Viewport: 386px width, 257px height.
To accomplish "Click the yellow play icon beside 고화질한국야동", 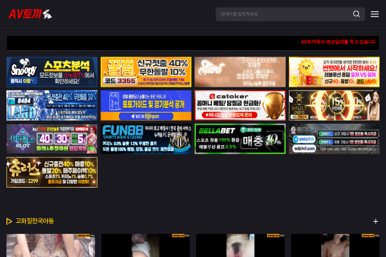I will [x=9, y=221].
